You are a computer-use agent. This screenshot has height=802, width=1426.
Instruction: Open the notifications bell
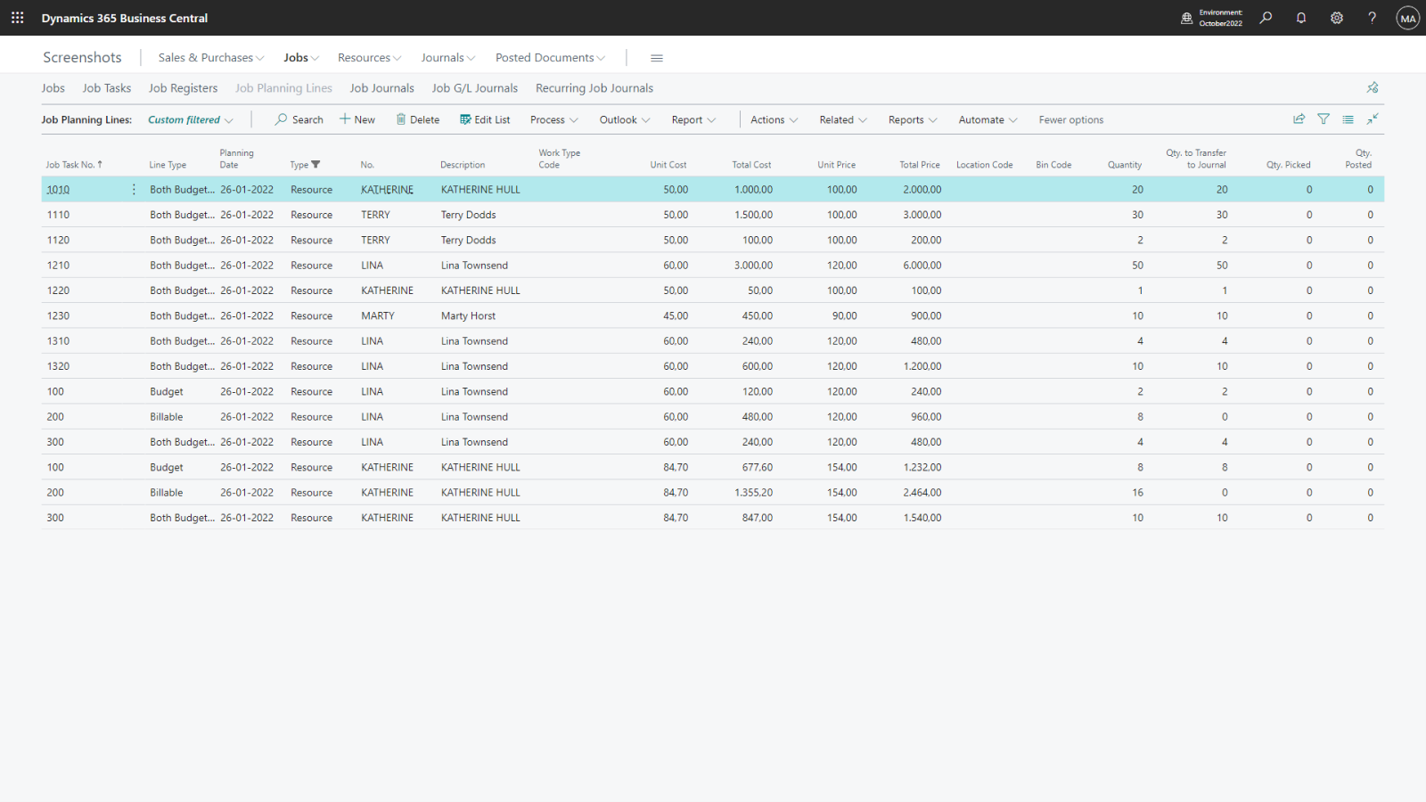[x=1301, y=18]
